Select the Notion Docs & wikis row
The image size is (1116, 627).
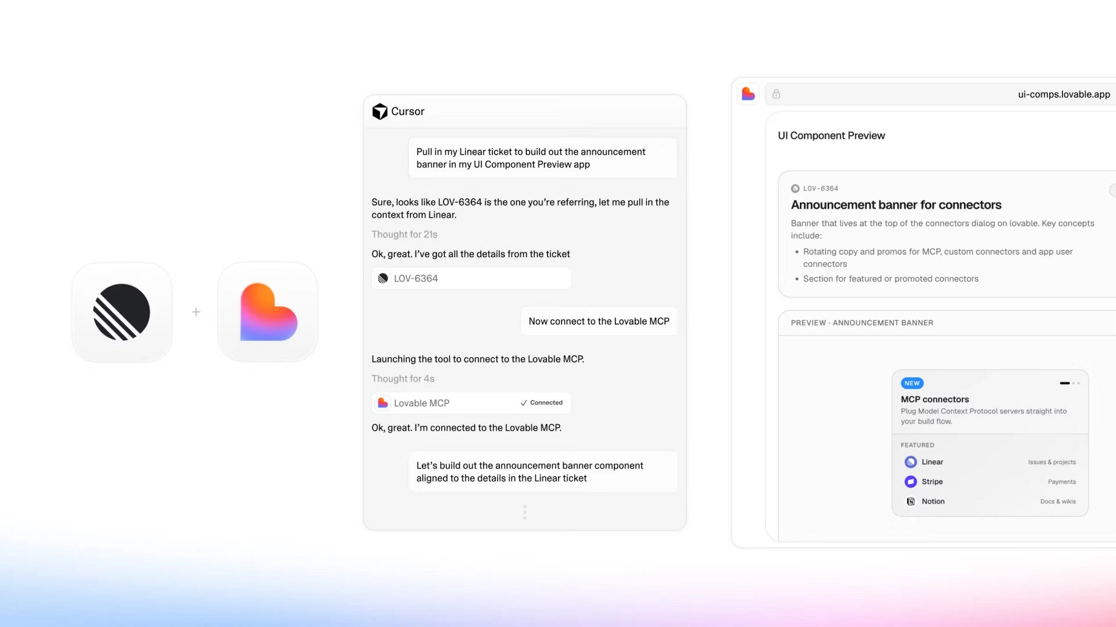990,502
